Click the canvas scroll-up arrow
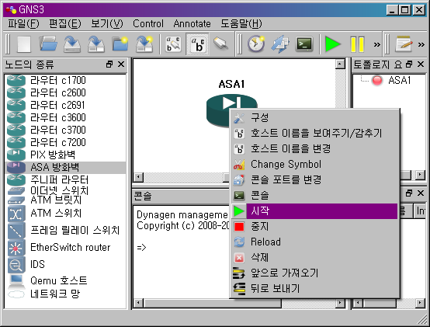The width and height of the screenshot is (430, 327). point(340,64)
